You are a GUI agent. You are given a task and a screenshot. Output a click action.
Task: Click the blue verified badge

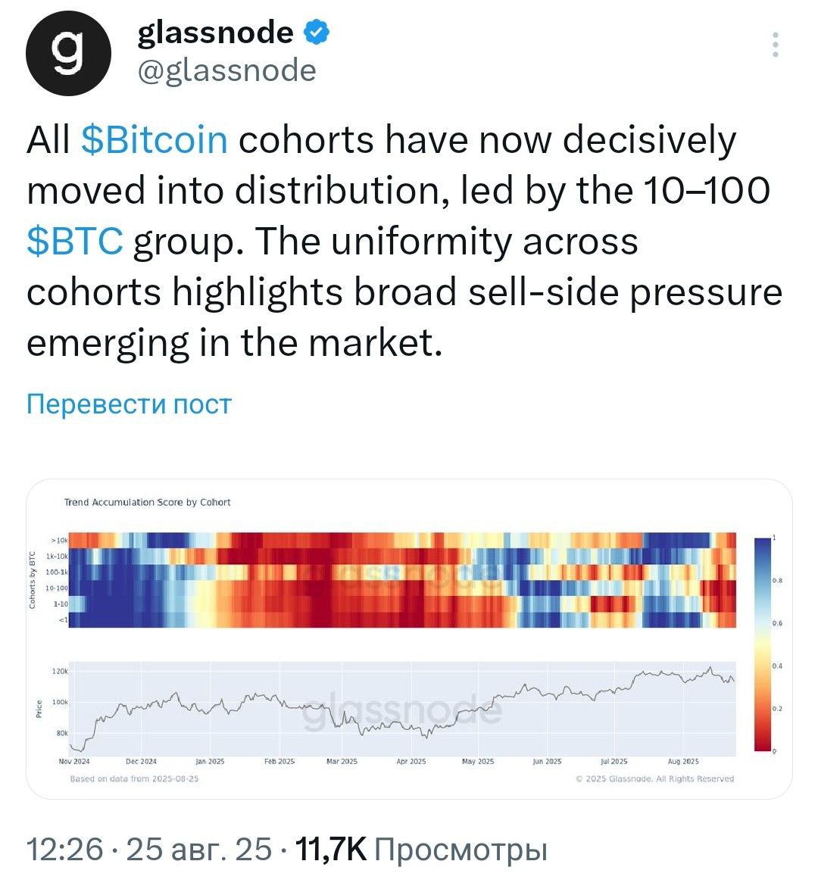(x=317, y=33)
